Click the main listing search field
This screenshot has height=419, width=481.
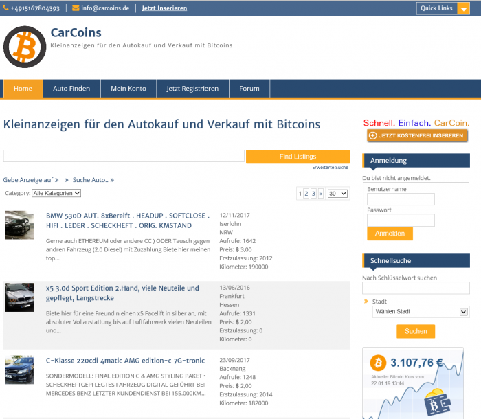pos(124,156)
